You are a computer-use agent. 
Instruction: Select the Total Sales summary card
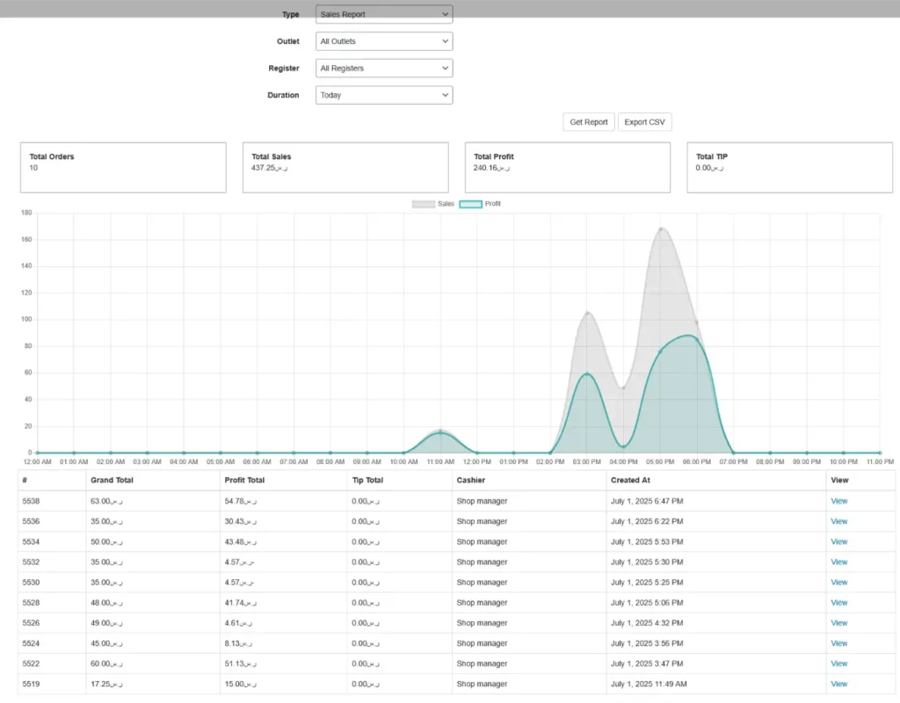point(345,167)
